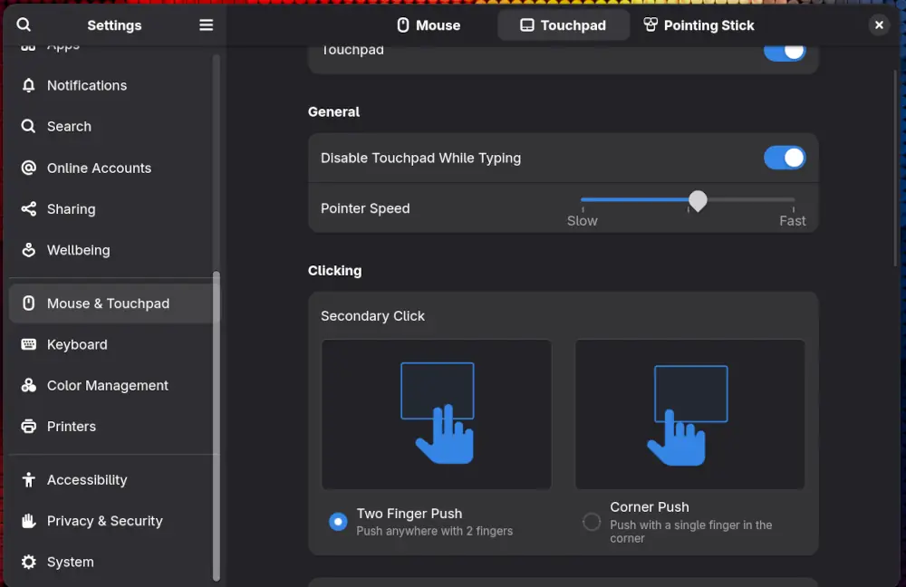Click the 'Pointer Speed' label

pyautogui.click(x=365, y=208)
